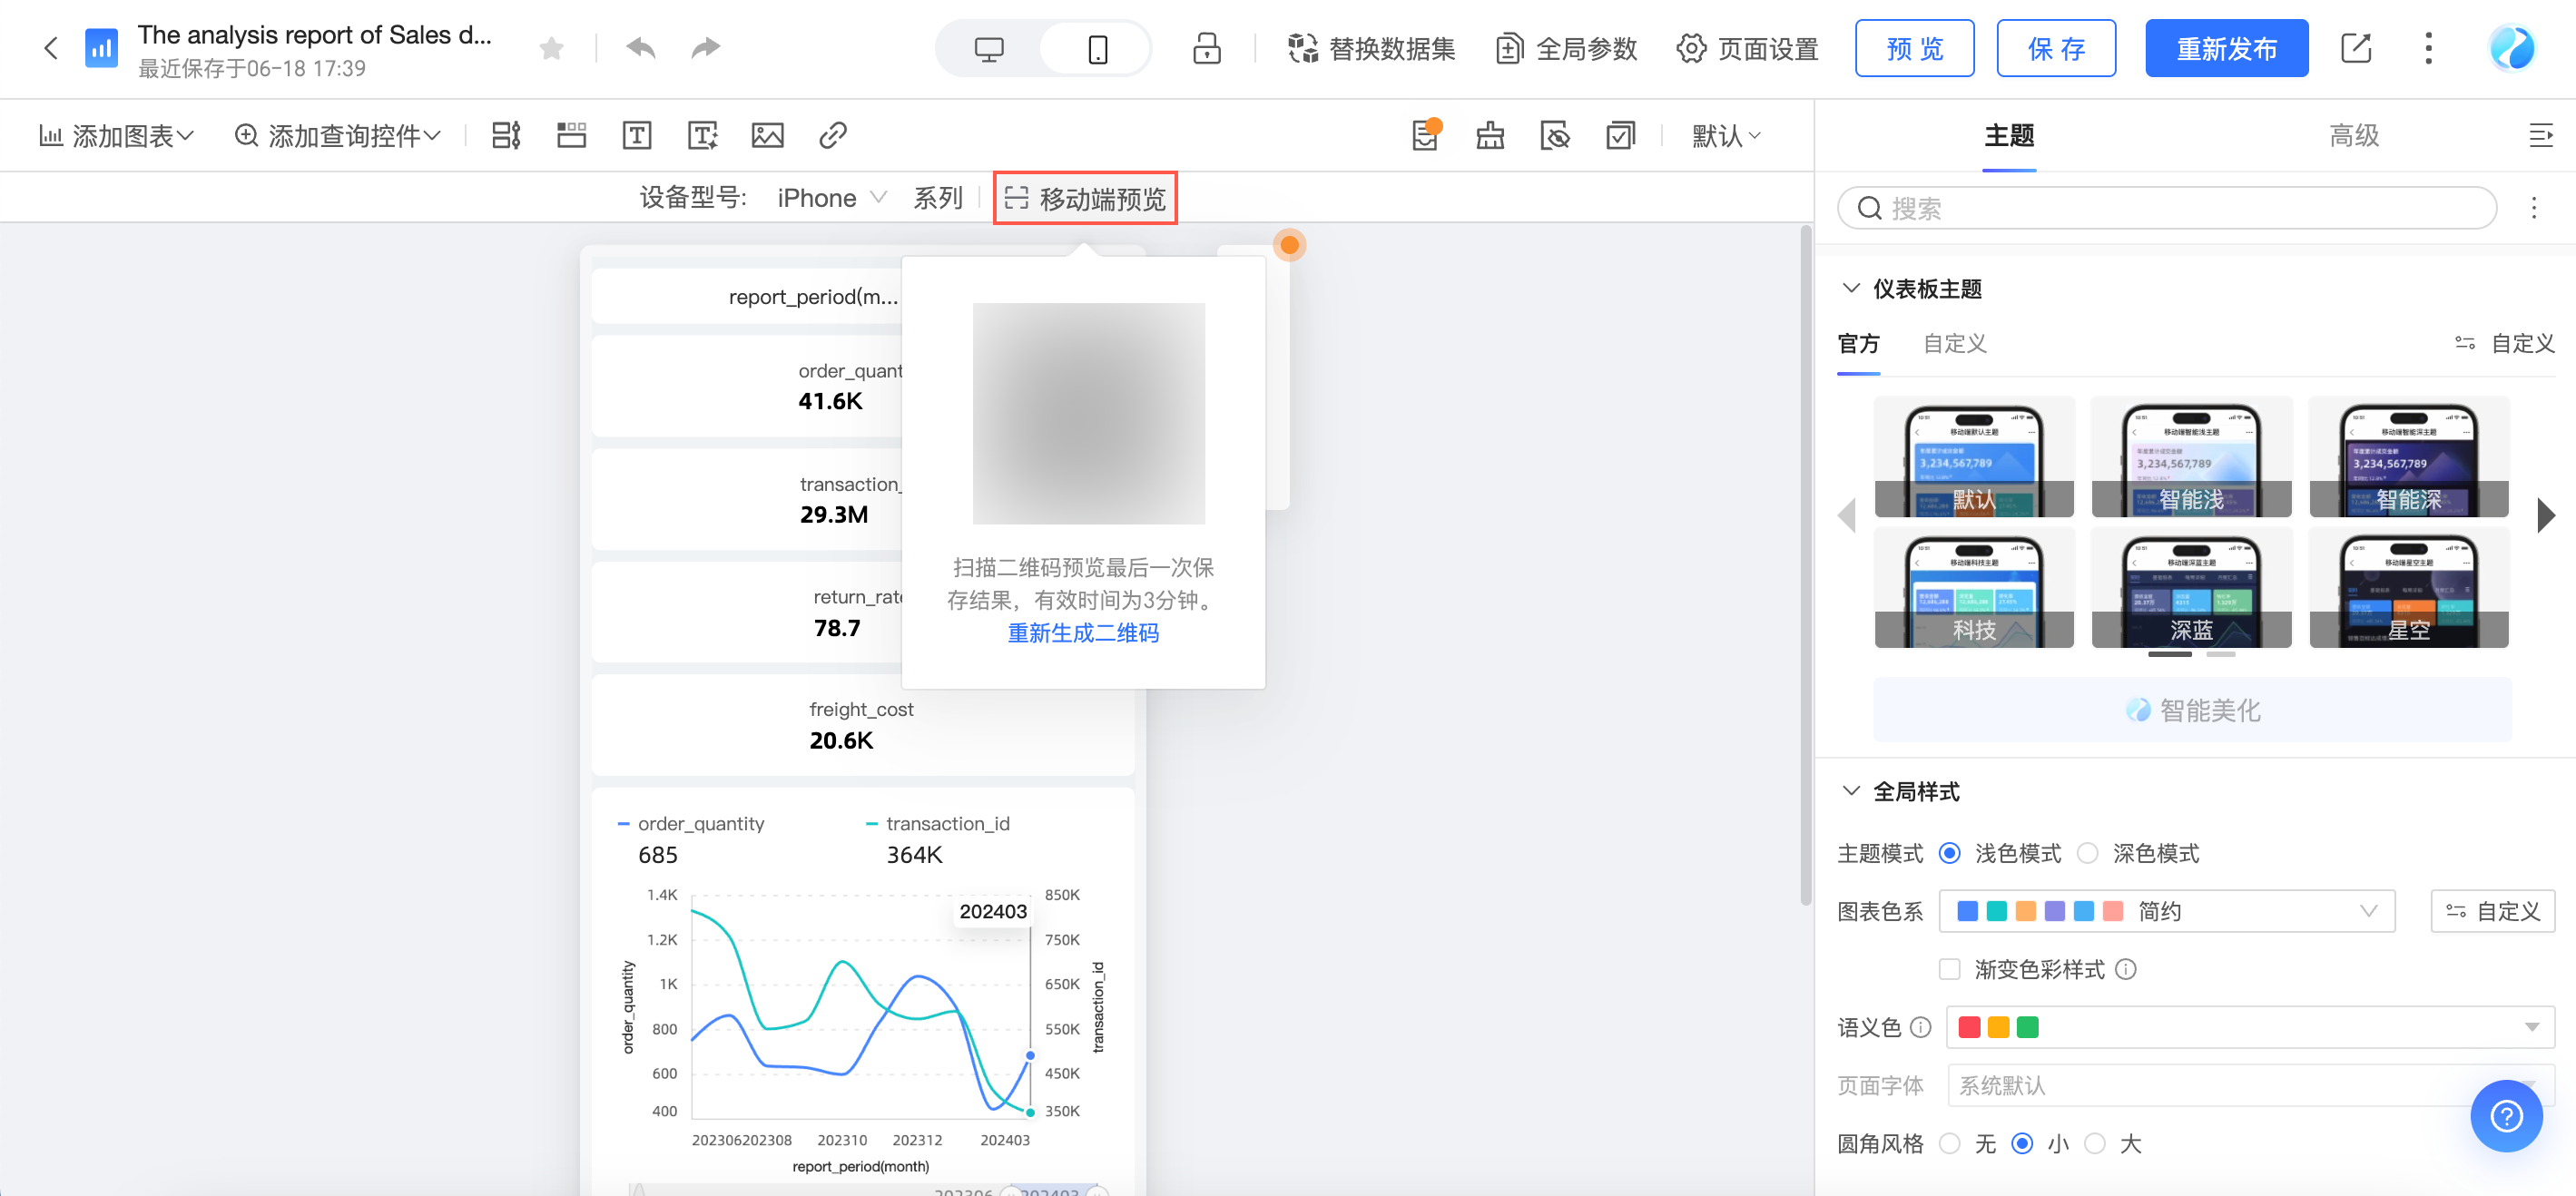Switch to the 高级 advanced tab
The width and height of the screenshot is (2576, 1196).
click(x=2354, y=136)
